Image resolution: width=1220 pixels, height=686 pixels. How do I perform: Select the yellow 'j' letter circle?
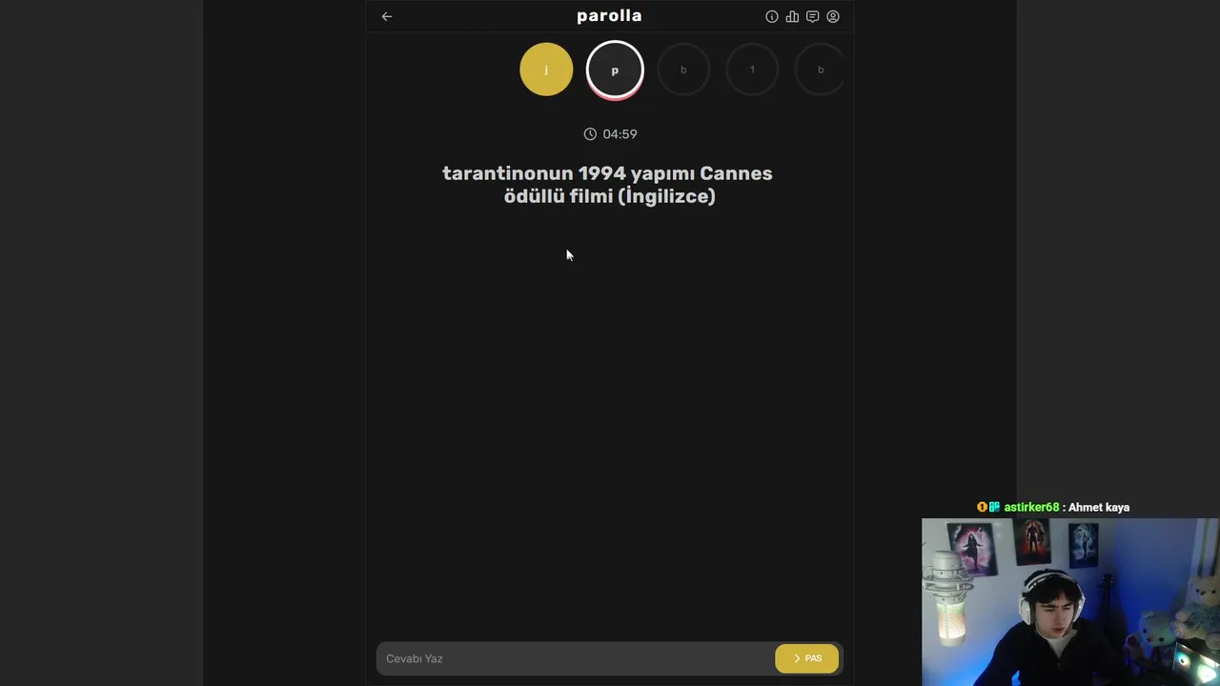tap(546, 70)
